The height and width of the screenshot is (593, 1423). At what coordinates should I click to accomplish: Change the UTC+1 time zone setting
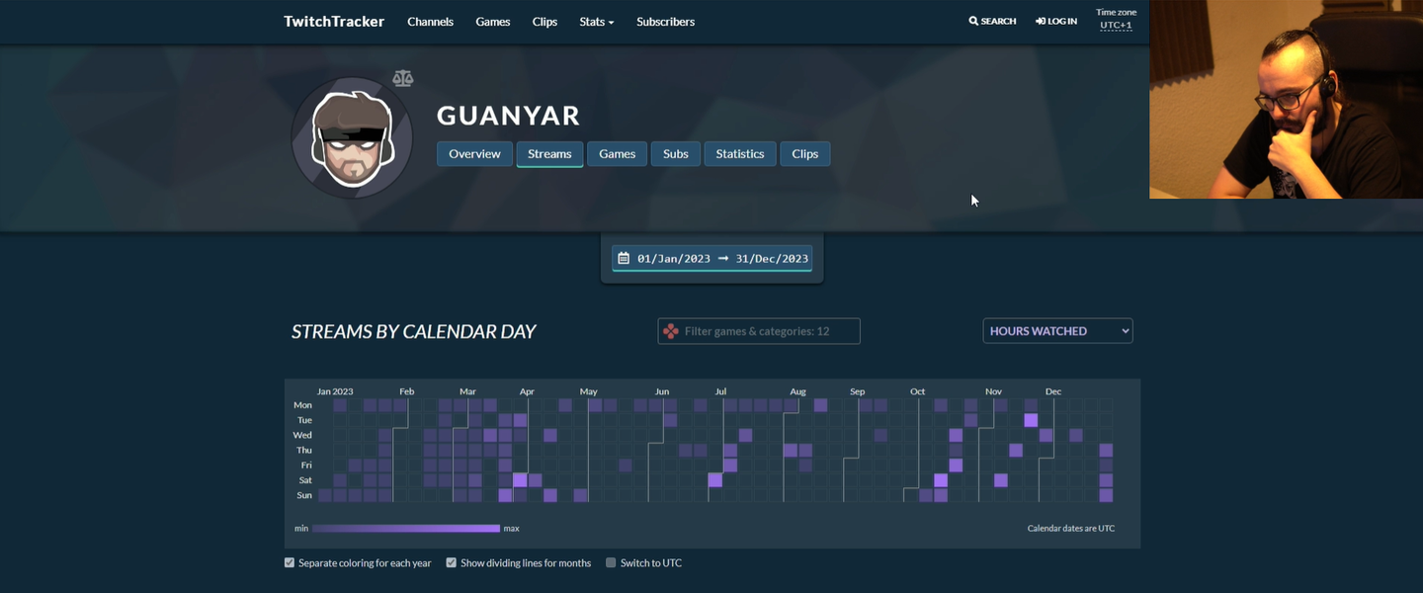coord(1116,25)
